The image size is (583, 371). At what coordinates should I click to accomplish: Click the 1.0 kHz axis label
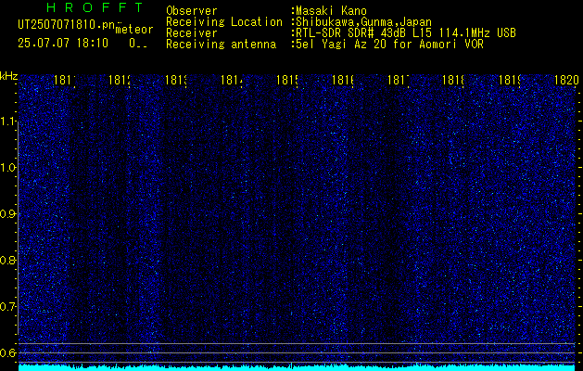click(x=8, y=168)
